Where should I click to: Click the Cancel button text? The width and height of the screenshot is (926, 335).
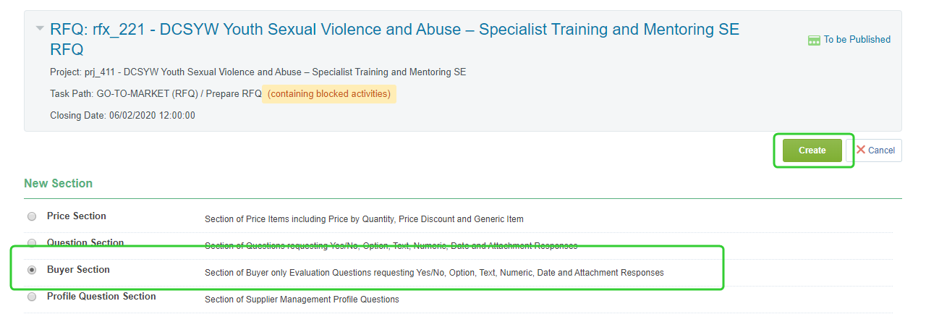point(881,150)
